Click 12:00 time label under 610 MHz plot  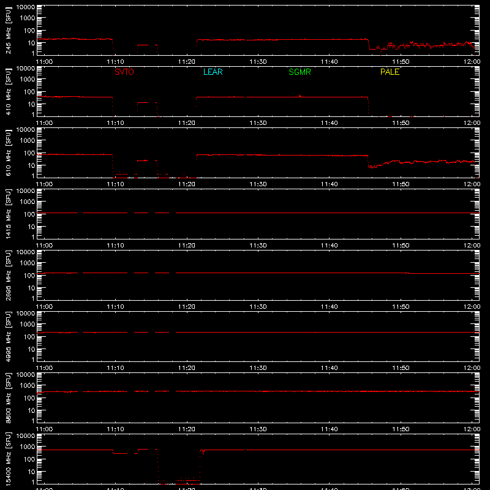[x=472, y=184]
